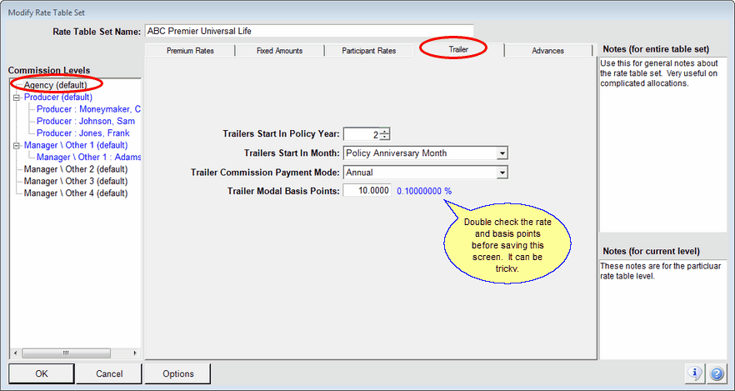Image resolution: width=735 pixels, height=391 pixels.
Task: Select Manager \ Other 3 (default) level
Action: (75, 181)
